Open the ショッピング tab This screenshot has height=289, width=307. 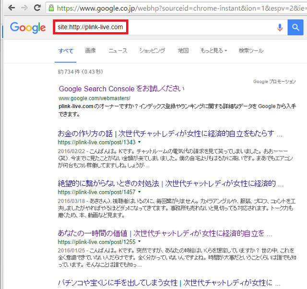152,51
